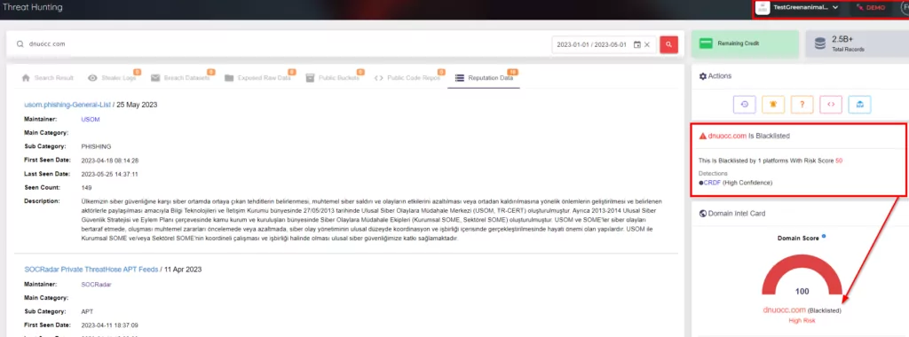
Task: Open the TestGreenanimal company dropdown
Action: click(798, 7)
